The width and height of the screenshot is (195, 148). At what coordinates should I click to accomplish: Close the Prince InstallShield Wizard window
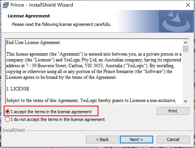188,5
